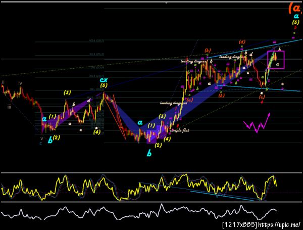Select the lowest "leading diagonal" annotation
This screenshot has width=303, height=230.
point(173,103)
